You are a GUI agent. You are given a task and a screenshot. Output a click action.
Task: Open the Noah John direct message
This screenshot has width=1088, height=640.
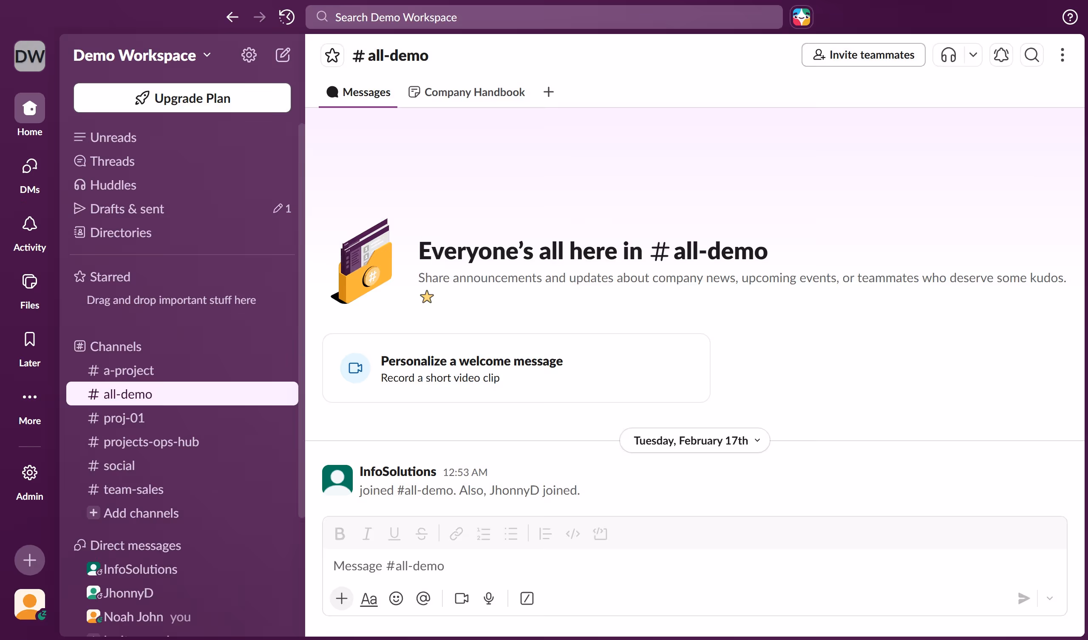click(182, 616)
